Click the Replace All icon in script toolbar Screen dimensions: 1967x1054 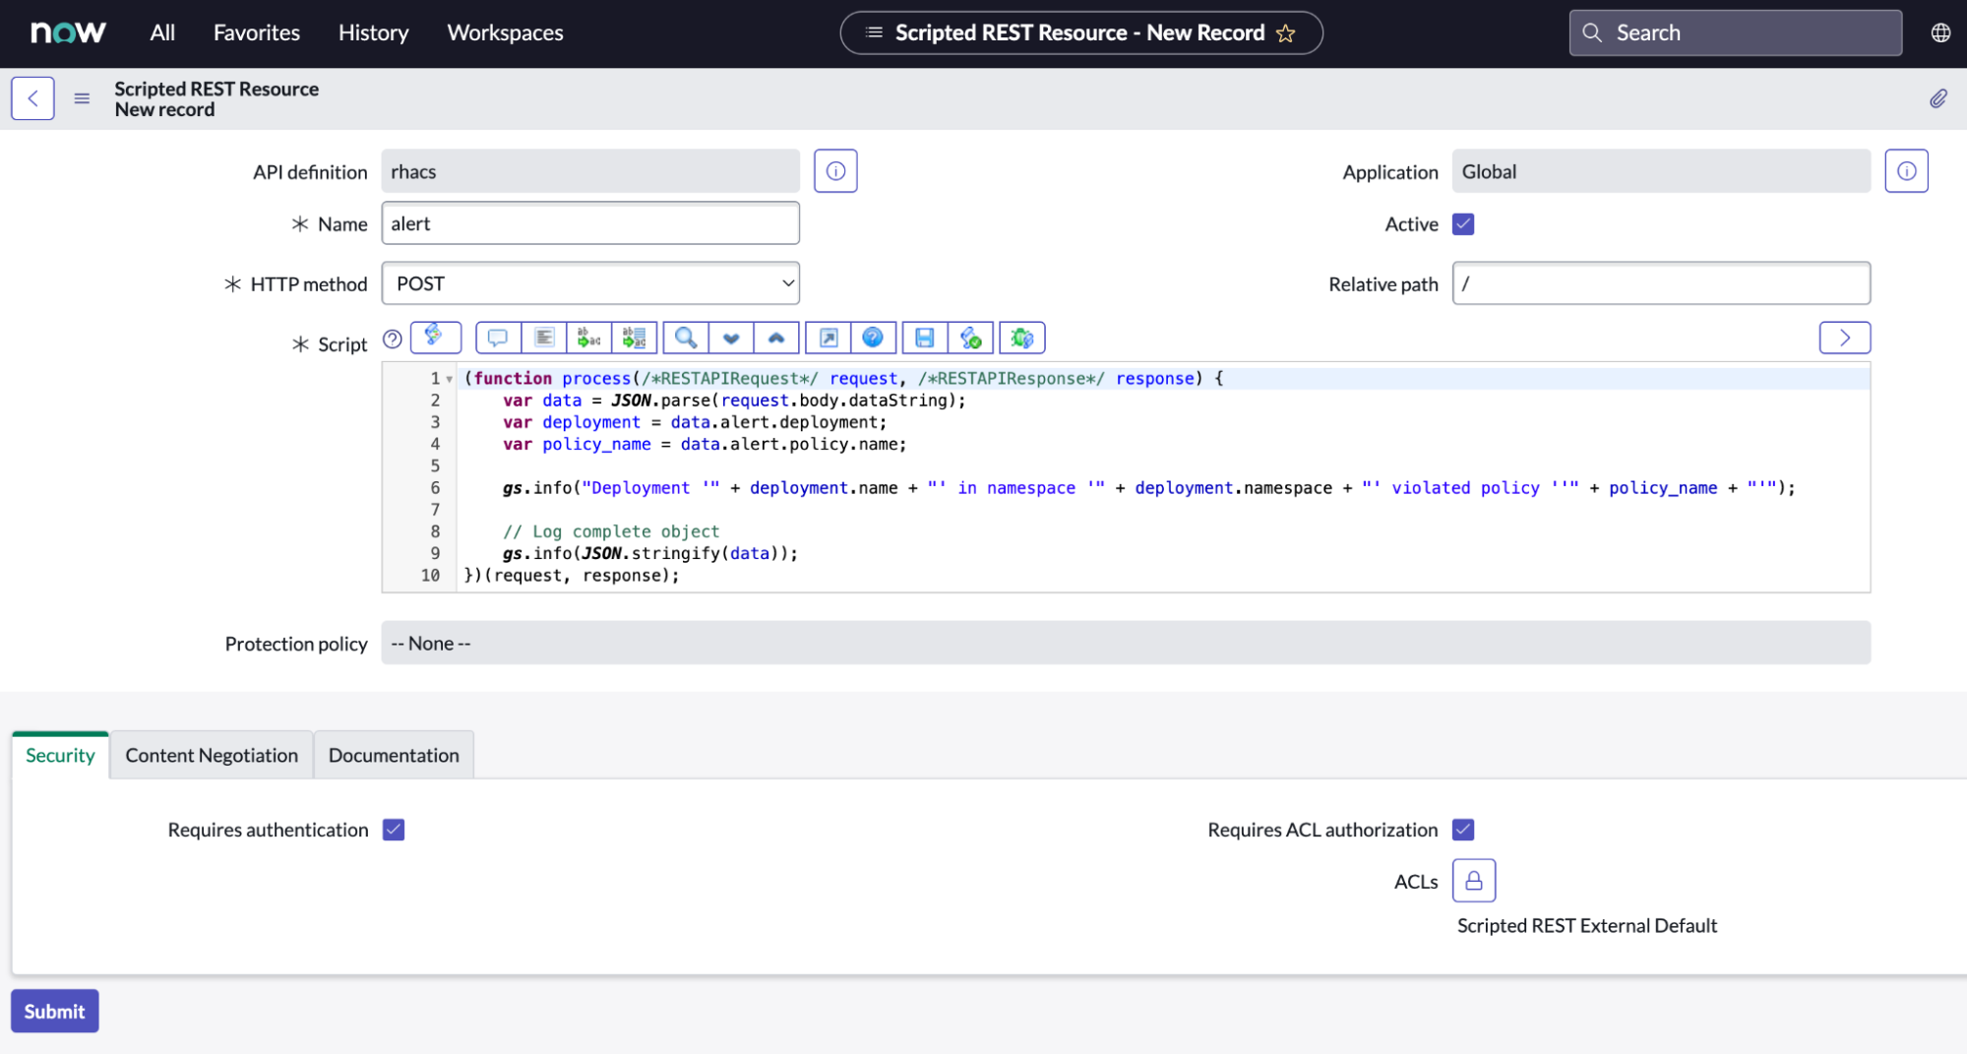click(x=635, y=338)
